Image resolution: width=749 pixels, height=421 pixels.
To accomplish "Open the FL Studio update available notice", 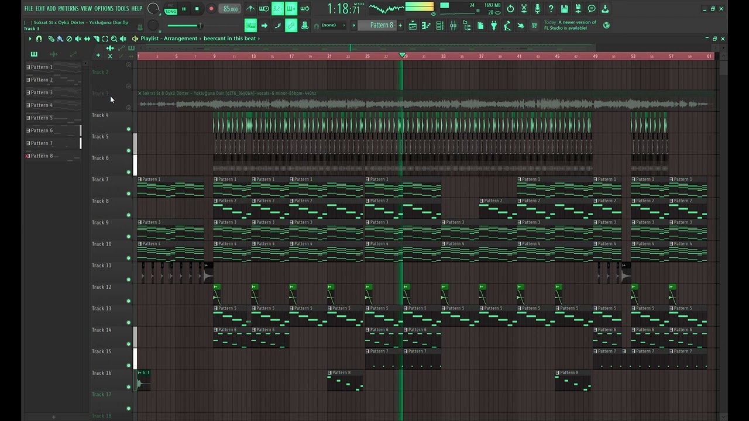I will coord(570,25).
